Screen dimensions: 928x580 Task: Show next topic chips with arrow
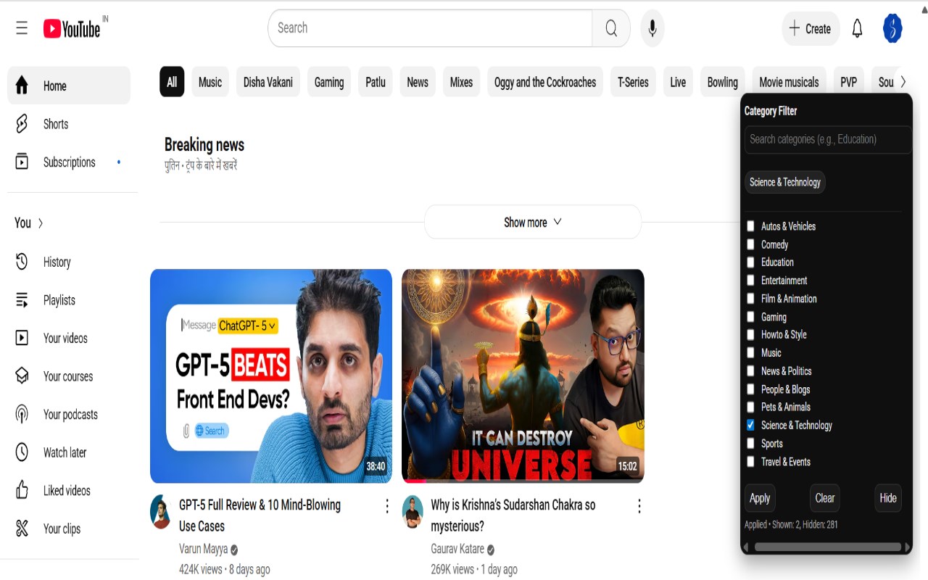click(903, 82)
